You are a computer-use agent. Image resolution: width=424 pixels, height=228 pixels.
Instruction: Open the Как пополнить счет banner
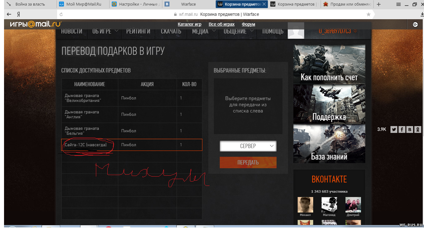pos(329,64)
